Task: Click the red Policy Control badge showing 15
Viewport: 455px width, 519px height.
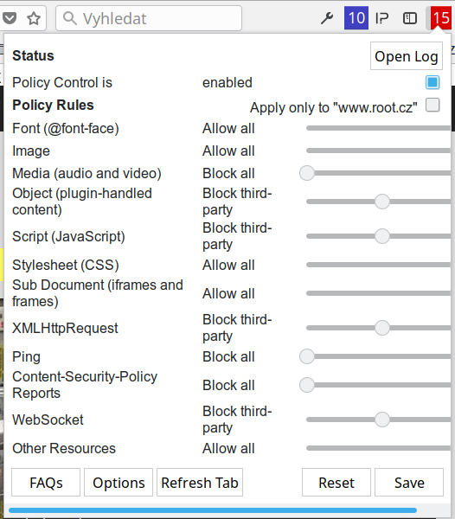Action: pyautogui.click(x=441, y=18)
